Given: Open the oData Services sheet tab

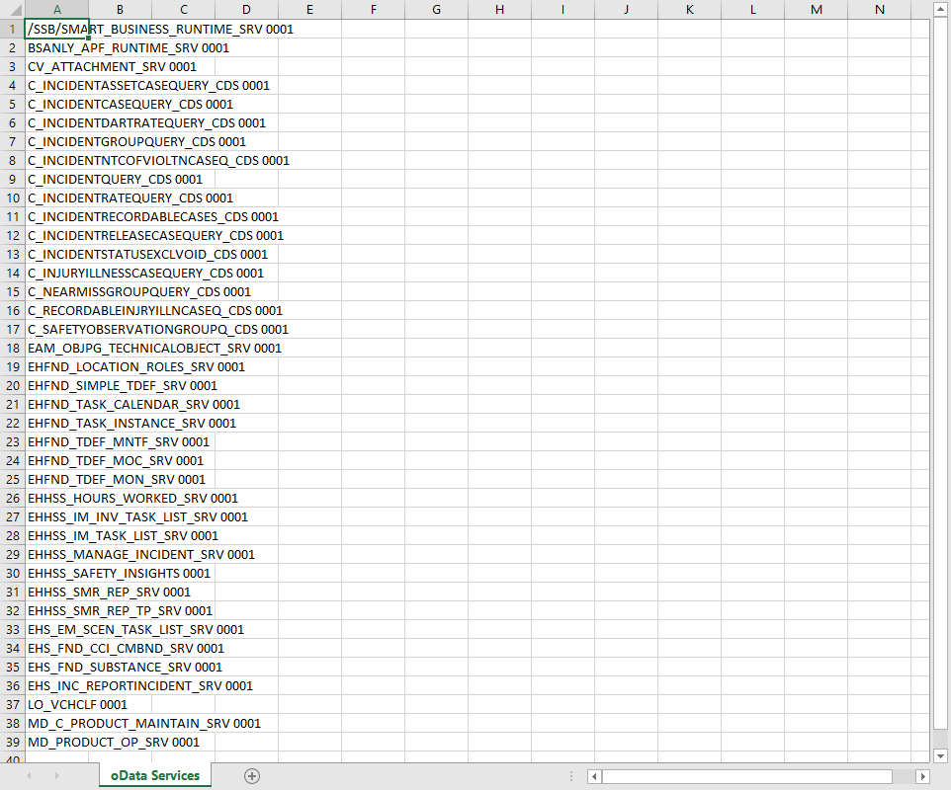Looking at the screenshot, I should 155,775.
